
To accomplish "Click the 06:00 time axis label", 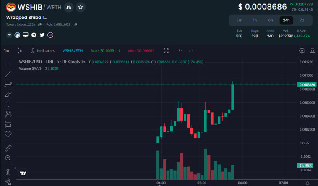I will tap(242, 183).
